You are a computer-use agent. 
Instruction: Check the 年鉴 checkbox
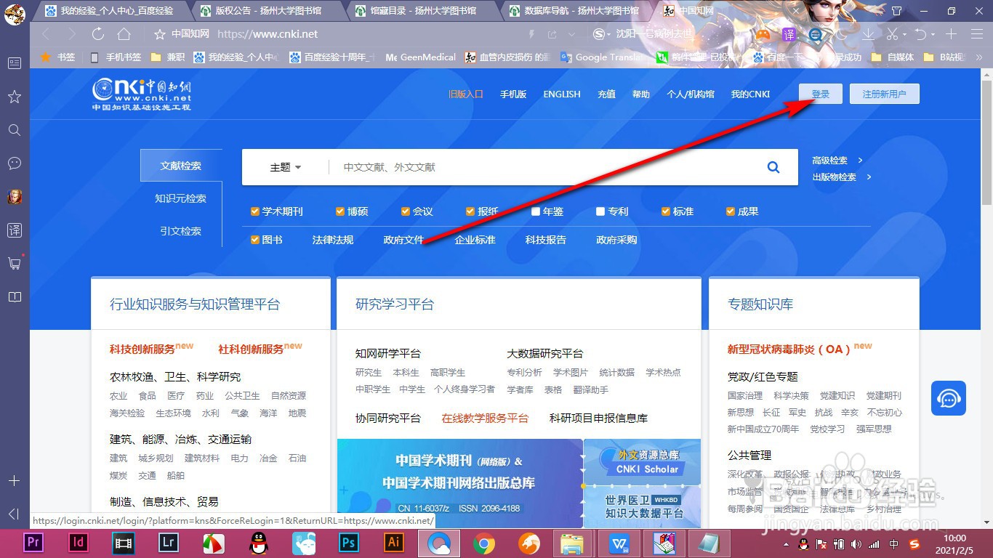point(536,211)
